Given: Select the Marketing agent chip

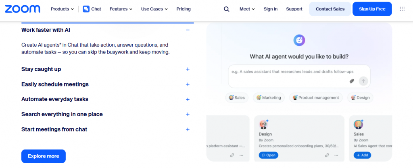Looking at the screenshot, I should coord(269,98).
